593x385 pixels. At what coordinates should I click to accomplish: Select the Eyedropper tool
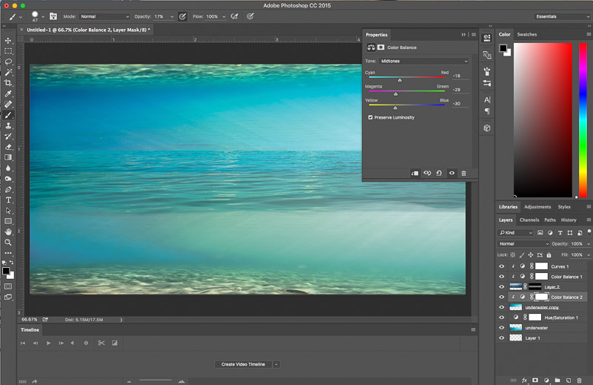tap(8, 93)
